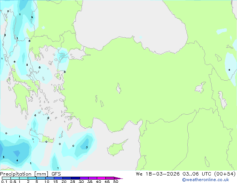Viewport: 237px width, 183px height.
Task: Select the legend swatch between 20 and 25
Action: click(x=67, y=178)
